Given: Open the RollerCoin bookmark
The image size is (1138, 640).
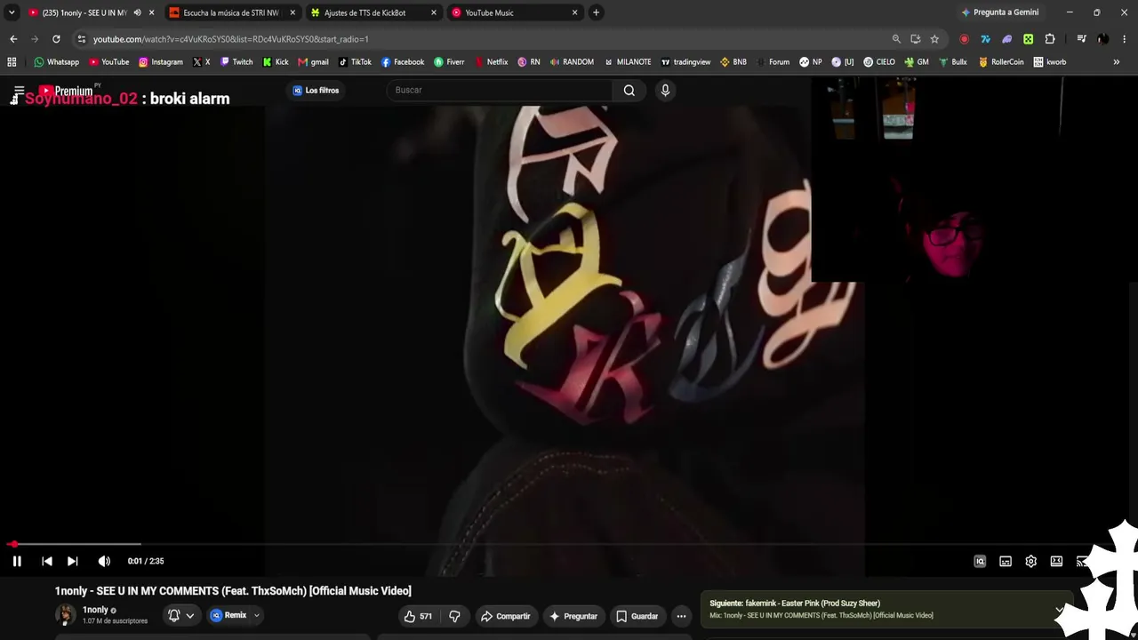Looking at the screenshot, I should click(x=1001, y=62).
